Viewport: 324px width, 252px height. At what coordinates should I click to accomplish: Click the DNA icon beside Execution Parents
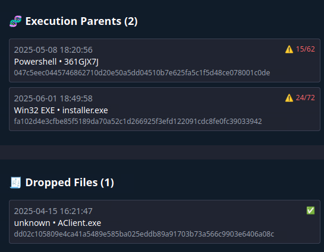tap(15, 21)
